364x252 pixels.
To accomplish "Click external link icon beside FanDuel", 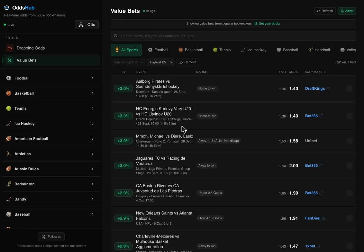I will point(323,218).
